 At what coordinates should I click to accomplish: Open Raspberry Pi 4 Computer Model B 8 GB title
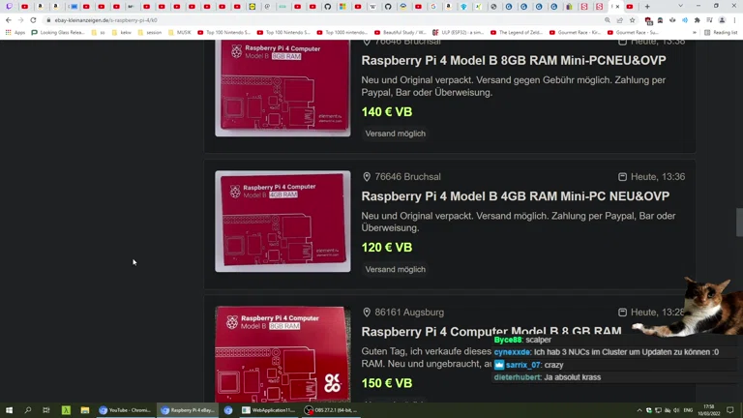(491, 331)
